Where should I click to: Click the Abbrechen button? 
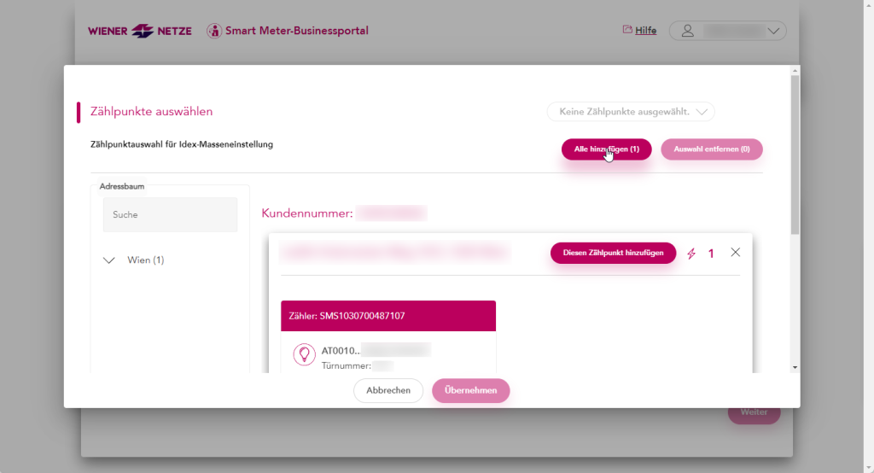click(388, 390)
